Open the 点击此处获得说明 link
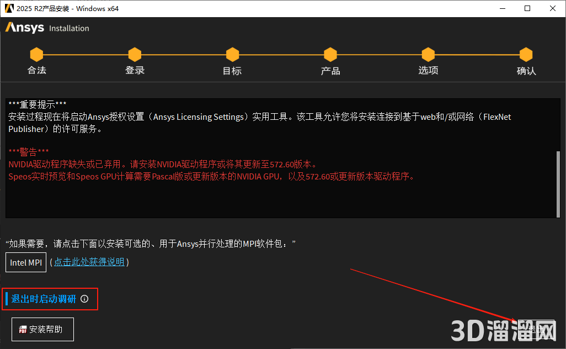The height and width of the screenshot is (349, 566). (x=89, y=262)
